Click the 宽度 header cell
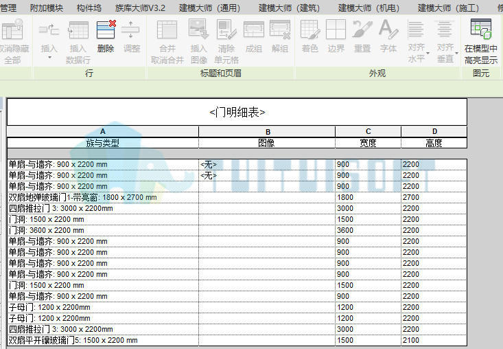 369,143
